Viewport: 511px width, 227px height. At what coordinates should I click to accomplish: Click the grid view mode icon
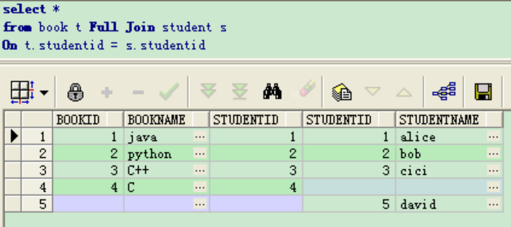22,92
